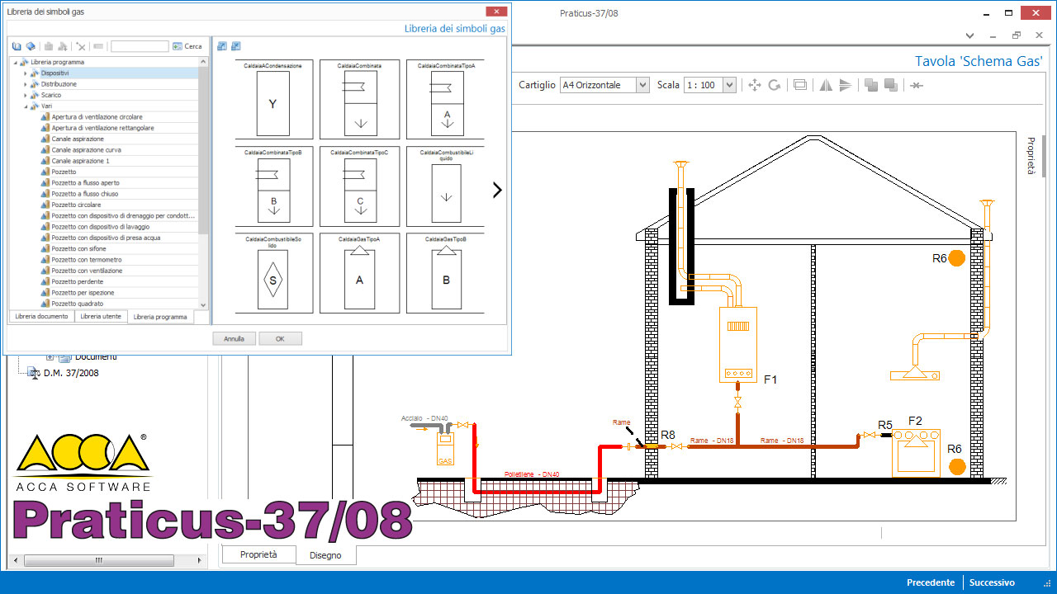Image resolution: width=1057 pixels, height=594 pixels.
Task: Expand the Scarico tree node
Action: (26, 95)
